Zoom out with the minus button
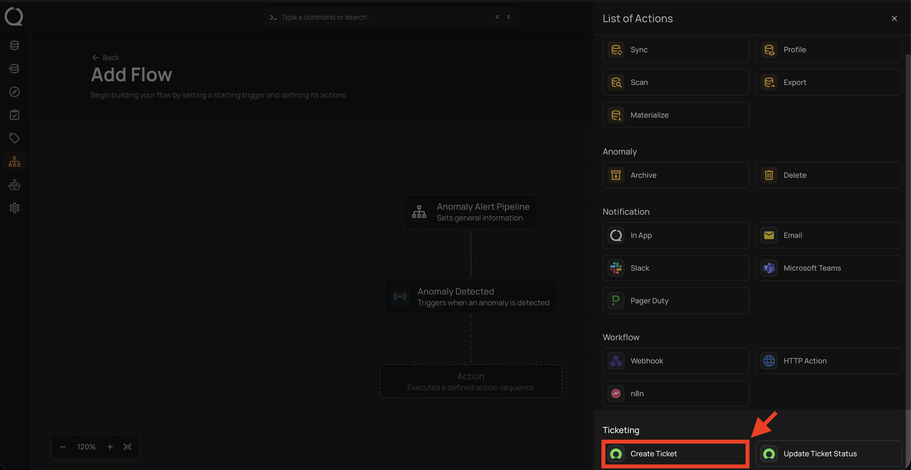911x470 pixels. pos(63,447)
